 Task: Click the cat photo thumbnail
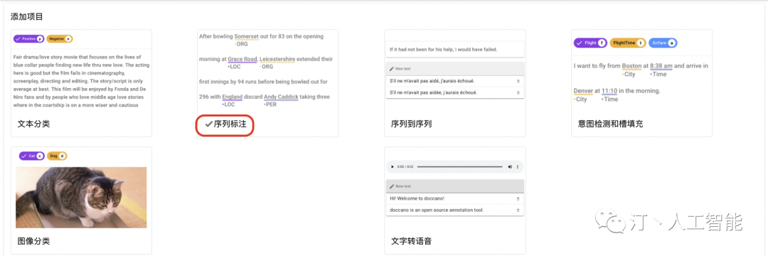(x=81, y=197)
